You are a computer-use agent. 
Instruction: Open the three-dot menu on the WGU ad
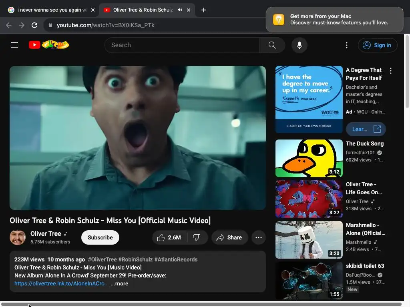[x=391, y=71]
